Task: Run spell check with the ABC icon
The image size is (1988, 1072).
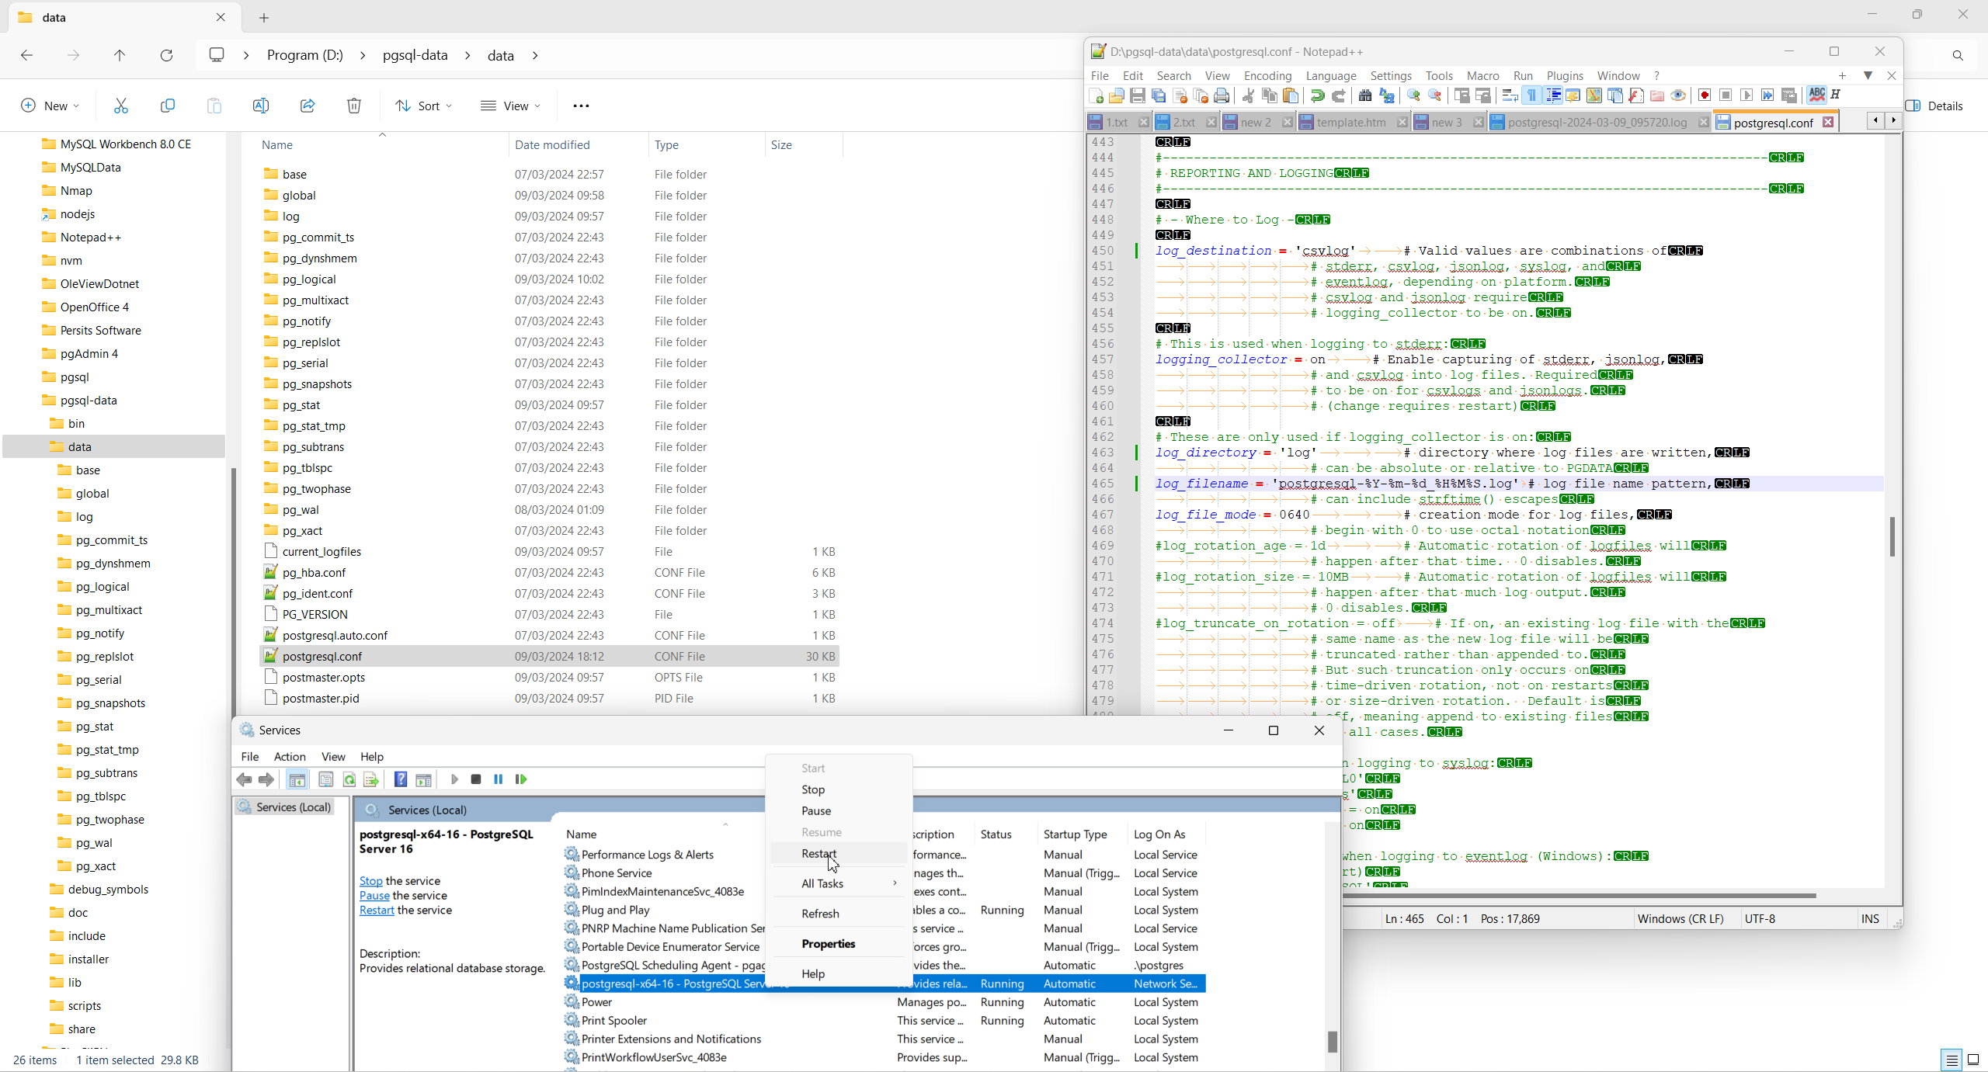Action: (1817, 95)
